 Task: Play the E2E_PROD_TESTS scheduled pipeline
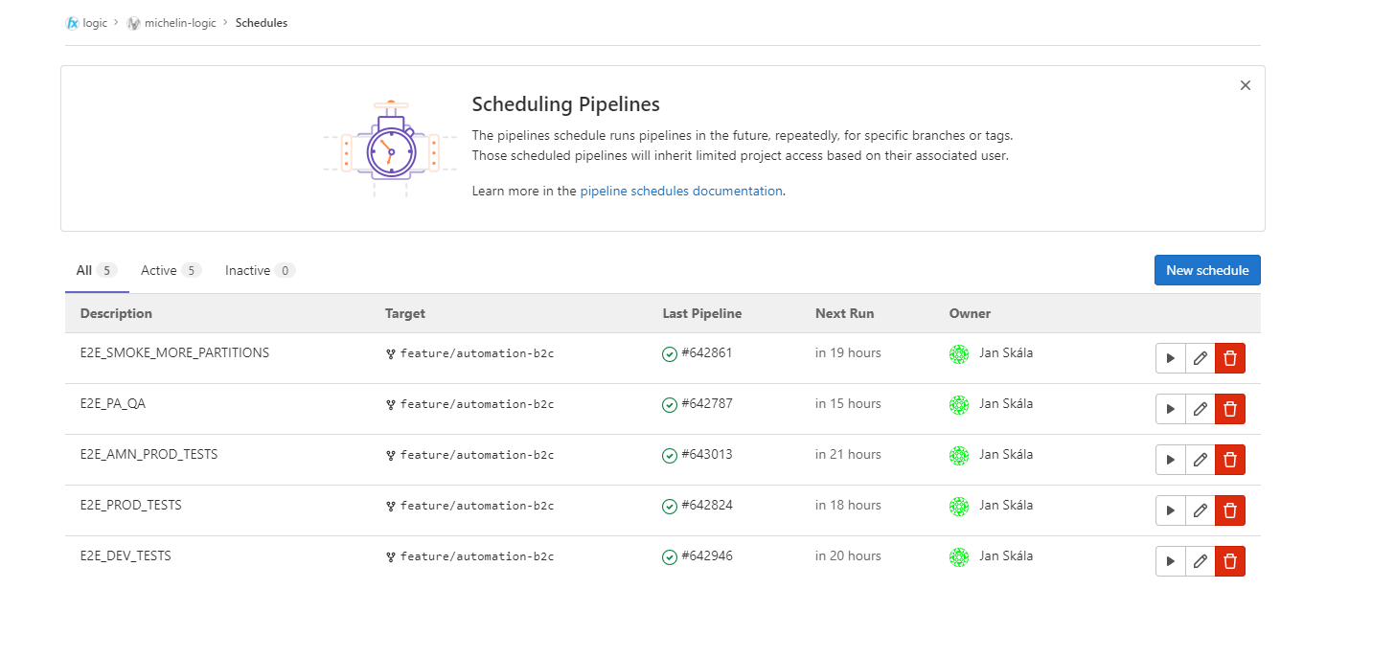(1170, 510)
